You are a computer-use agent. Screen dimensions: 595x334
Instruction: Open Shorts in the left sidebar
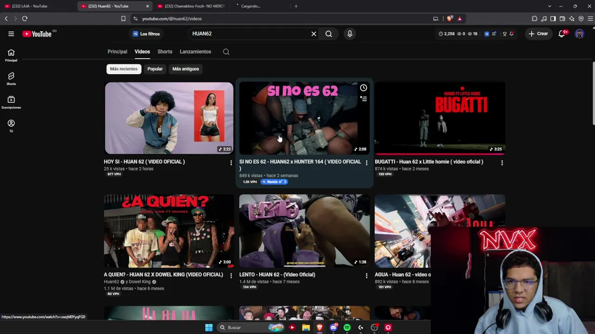(11, 78)
